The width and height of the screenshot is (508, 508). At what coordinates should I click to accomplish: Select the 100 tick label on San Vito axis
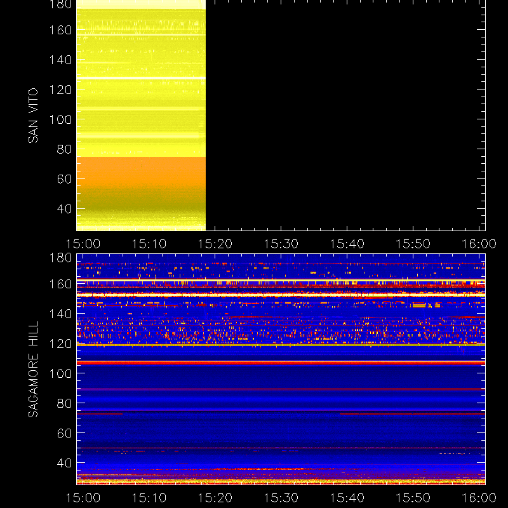click(60, 119)
